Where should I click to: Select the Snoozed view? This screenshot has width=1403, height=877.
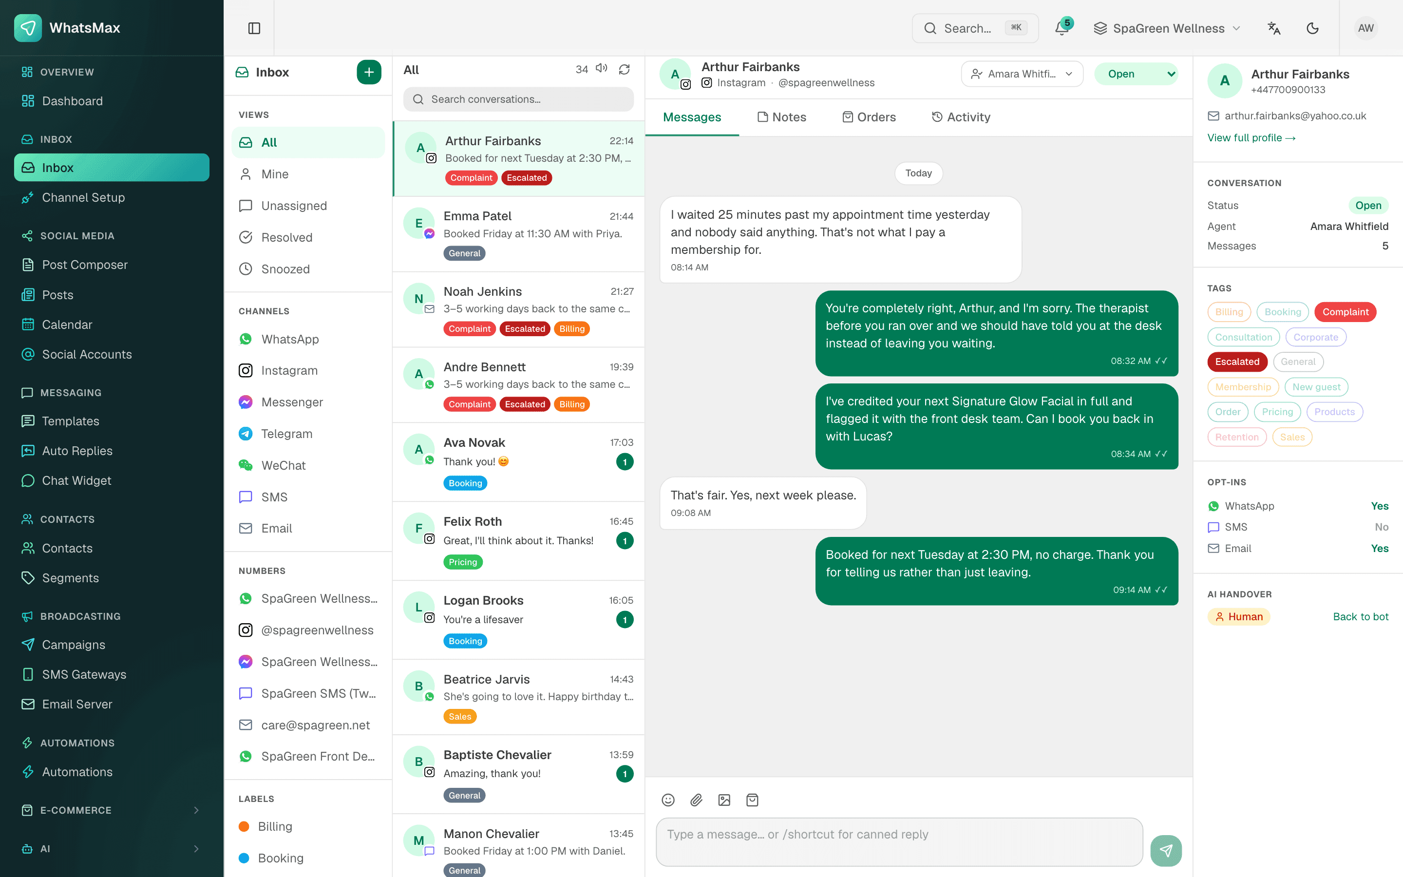307,269
